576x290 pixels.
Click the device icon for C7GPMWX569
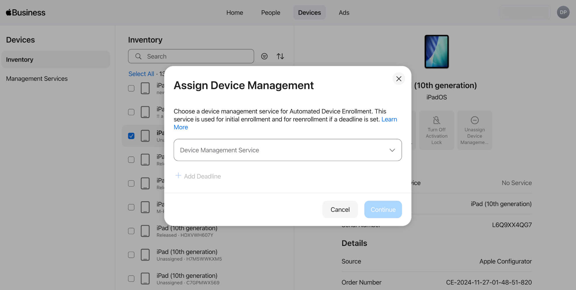tap(145, 278)
